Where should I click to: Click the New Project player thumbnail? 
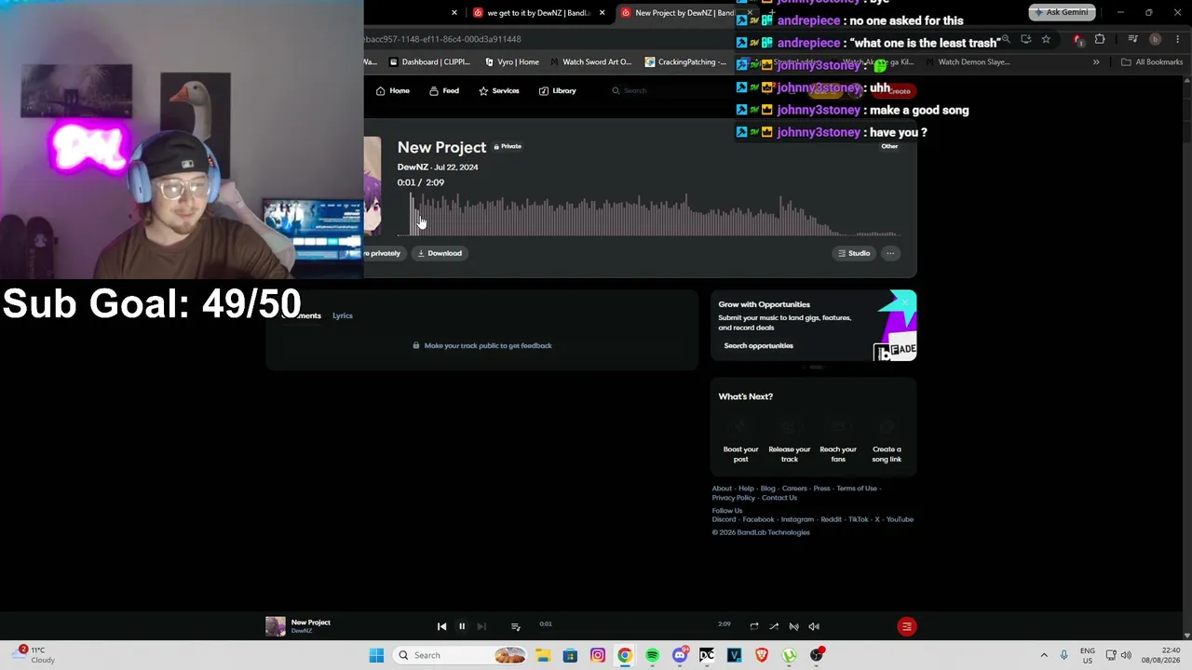[x=276, y=626]
